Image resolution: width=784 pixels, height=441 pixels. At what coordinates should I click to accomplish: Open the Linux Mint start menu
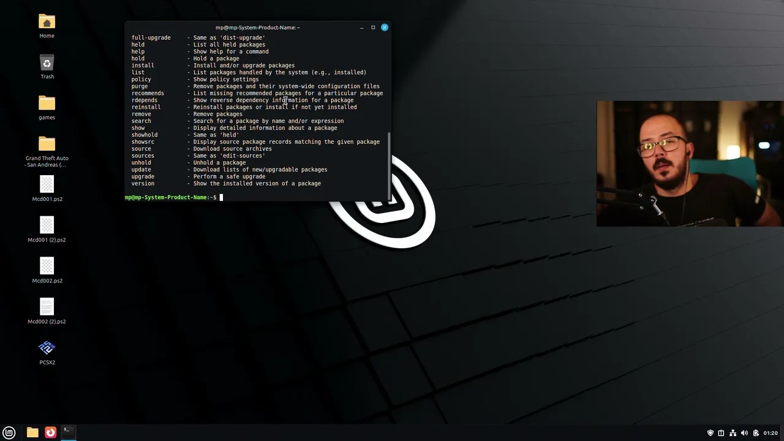pos(9,432)
